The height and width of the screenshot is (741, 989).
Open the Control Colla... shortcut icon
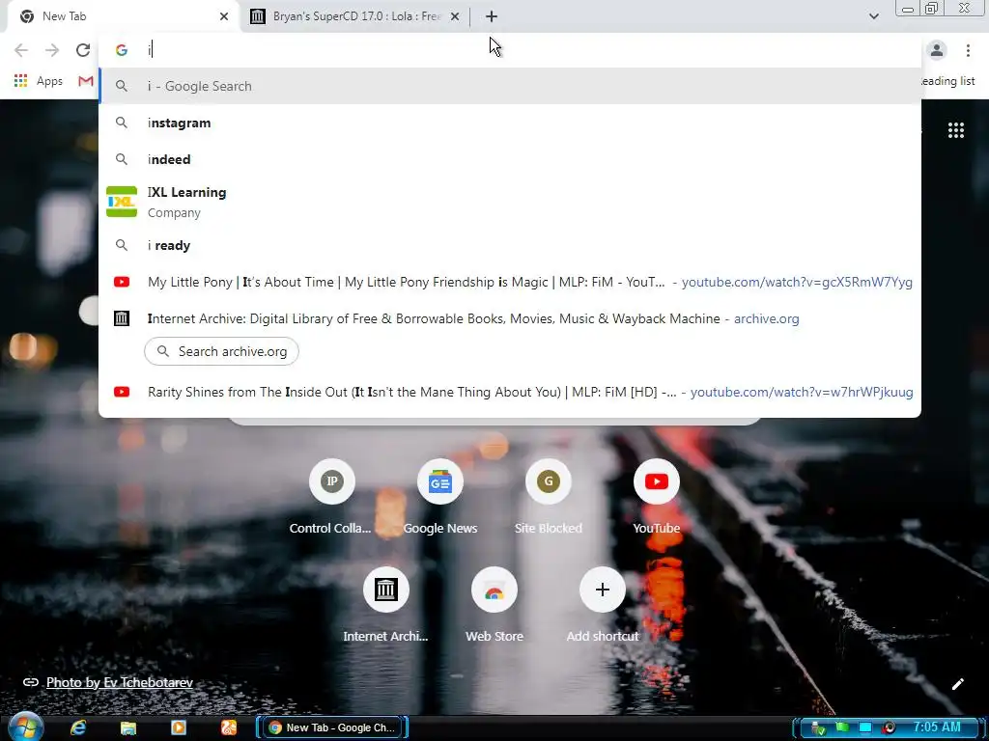[332, 481]
